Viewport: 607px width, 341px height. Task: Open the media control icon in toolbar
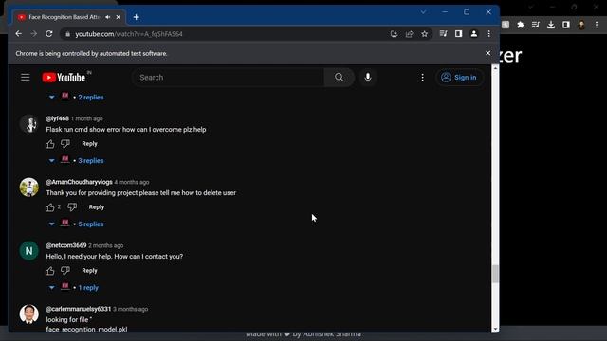tap(443, 34)
